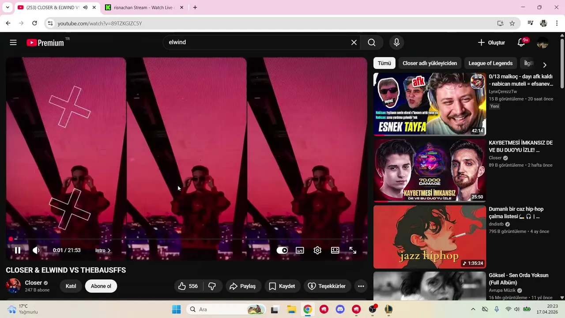
Task: Open the YouTube hamburger guide menu
Action: pyautogui.click(x=13, y=42)
